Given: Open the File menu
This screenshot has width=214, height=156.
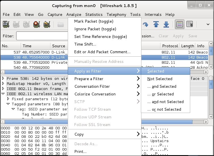Looking at the screenshot, I should (x=6, y=14).
